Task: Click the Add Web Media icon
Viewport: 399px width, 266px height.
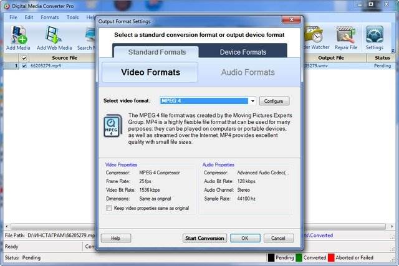Action: [x=54, y=37]
